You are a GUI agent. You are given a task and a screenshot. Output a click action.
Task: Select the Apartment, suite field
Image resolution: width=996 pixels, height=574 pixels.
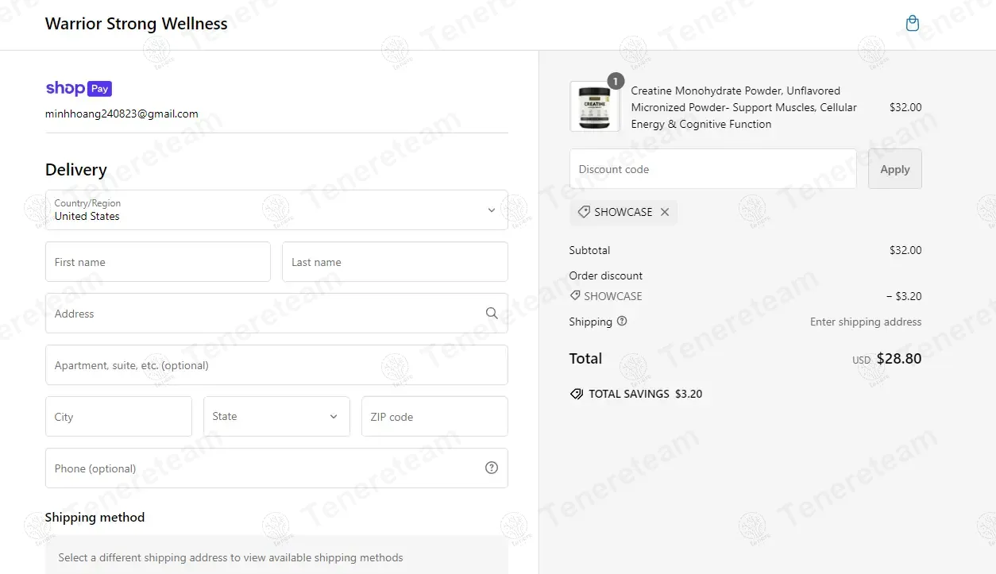[x=276, y=365]
